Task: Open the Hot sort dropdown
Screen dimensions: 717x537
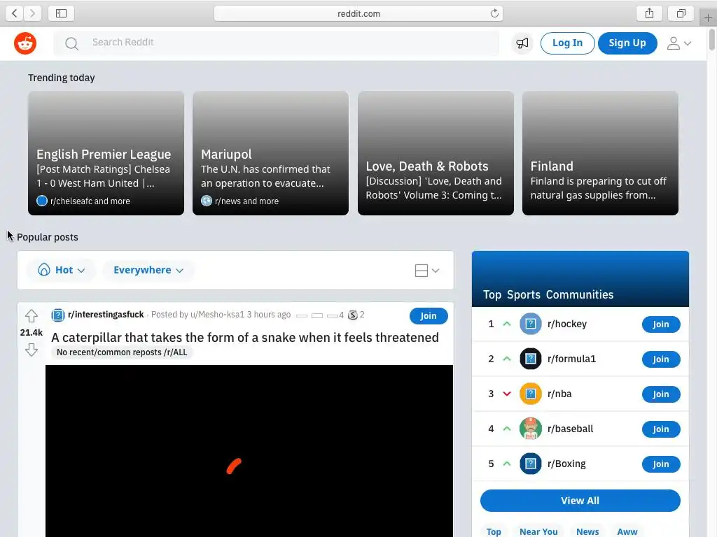Action: pyautogui.click(x=62, y=270)
